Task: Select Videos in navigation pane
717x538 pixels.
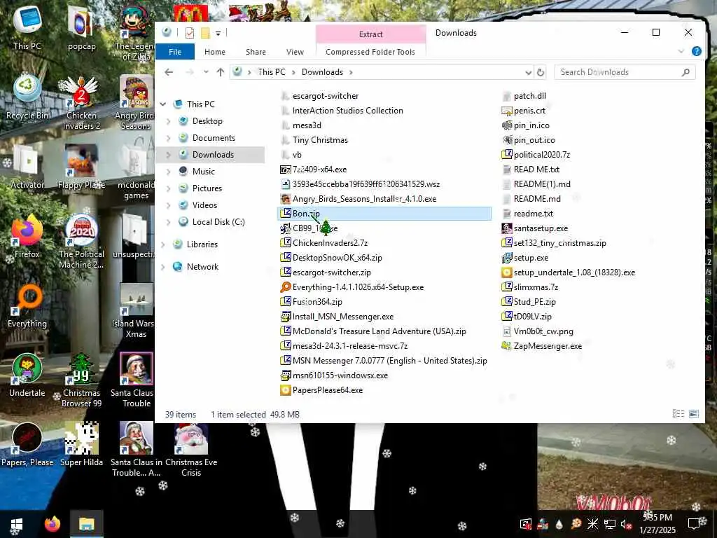Action: (x=204, y=205)
